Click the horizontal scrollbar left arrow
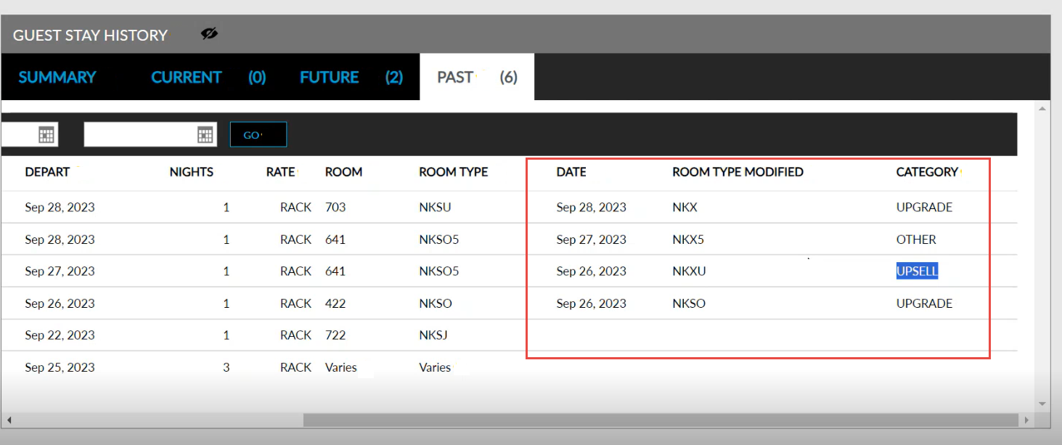The height and width of the screenshot is (445, 1062). click(10, 420)
